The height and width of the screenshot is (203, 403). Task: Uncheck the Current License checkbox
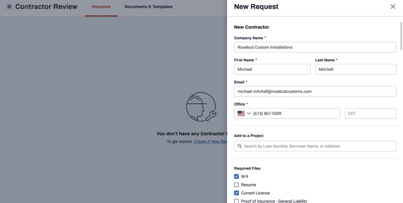tap(237, 193)
